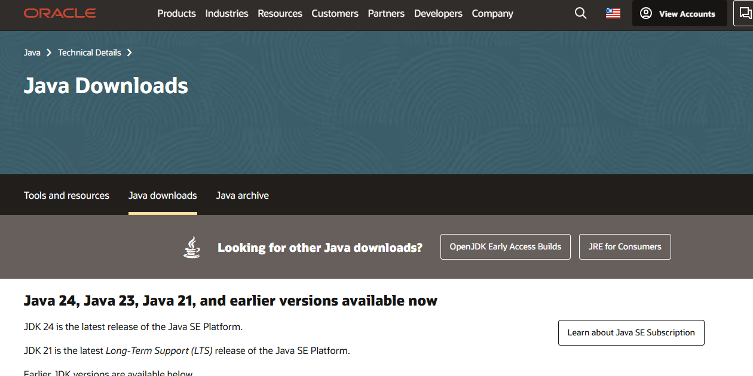This screenshot has width=753, height=376.
Task: Click the Java coffee cup icon
Action: click(192, 247)
